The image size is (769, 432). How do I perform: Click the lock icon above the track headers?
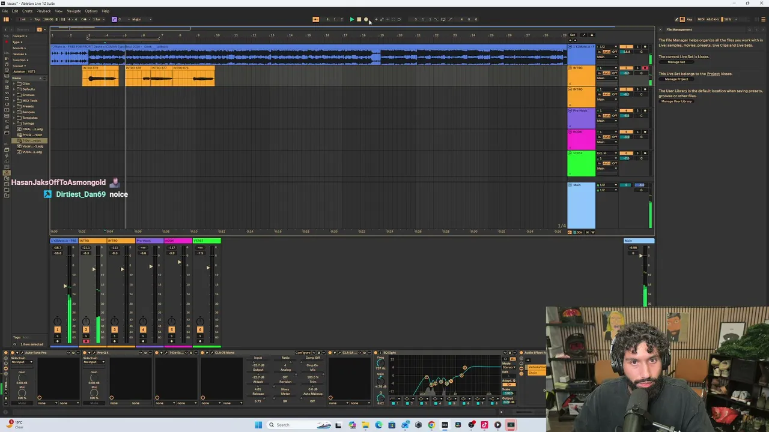592,35
